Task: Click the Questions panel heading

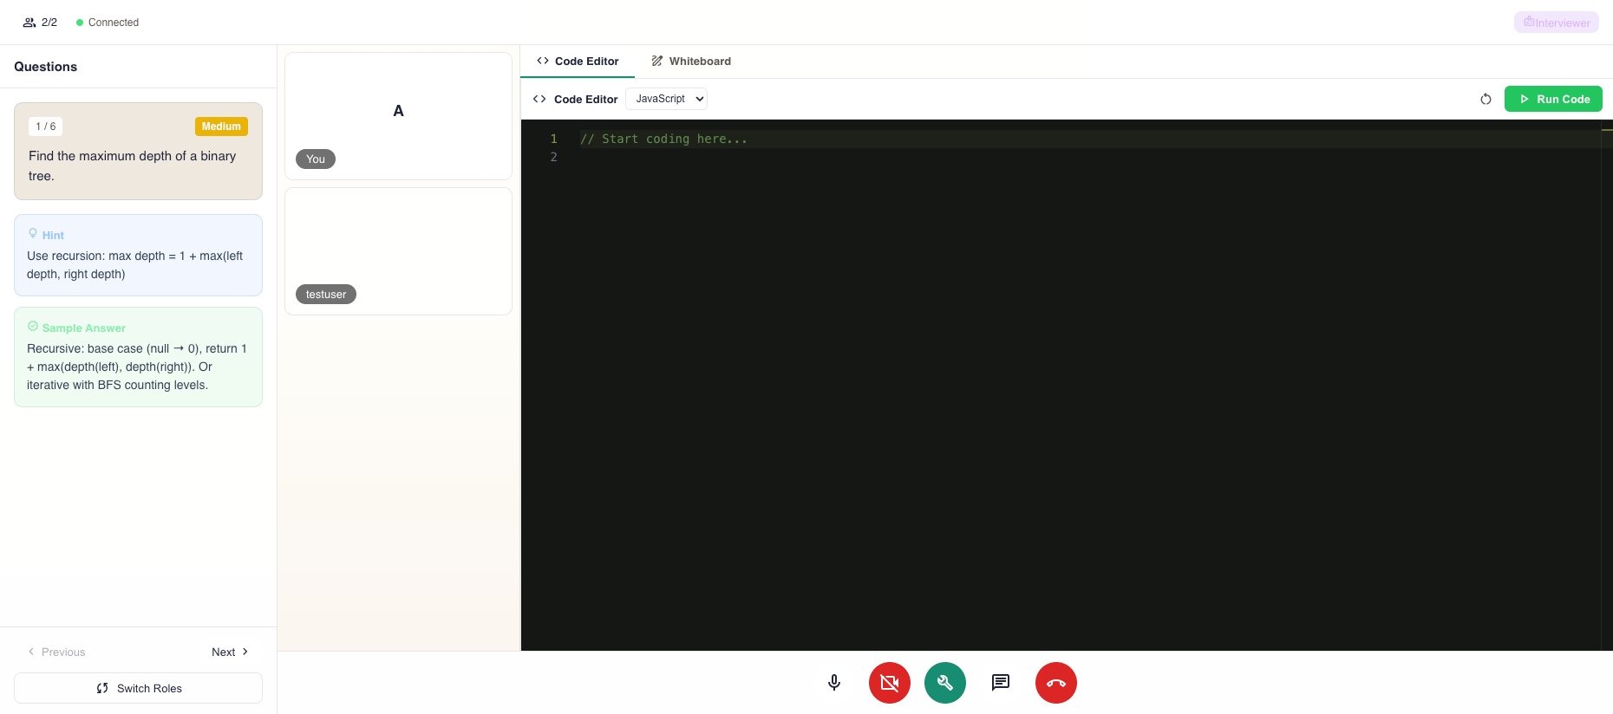Action: pyautogui.click(x=46, y=67)
